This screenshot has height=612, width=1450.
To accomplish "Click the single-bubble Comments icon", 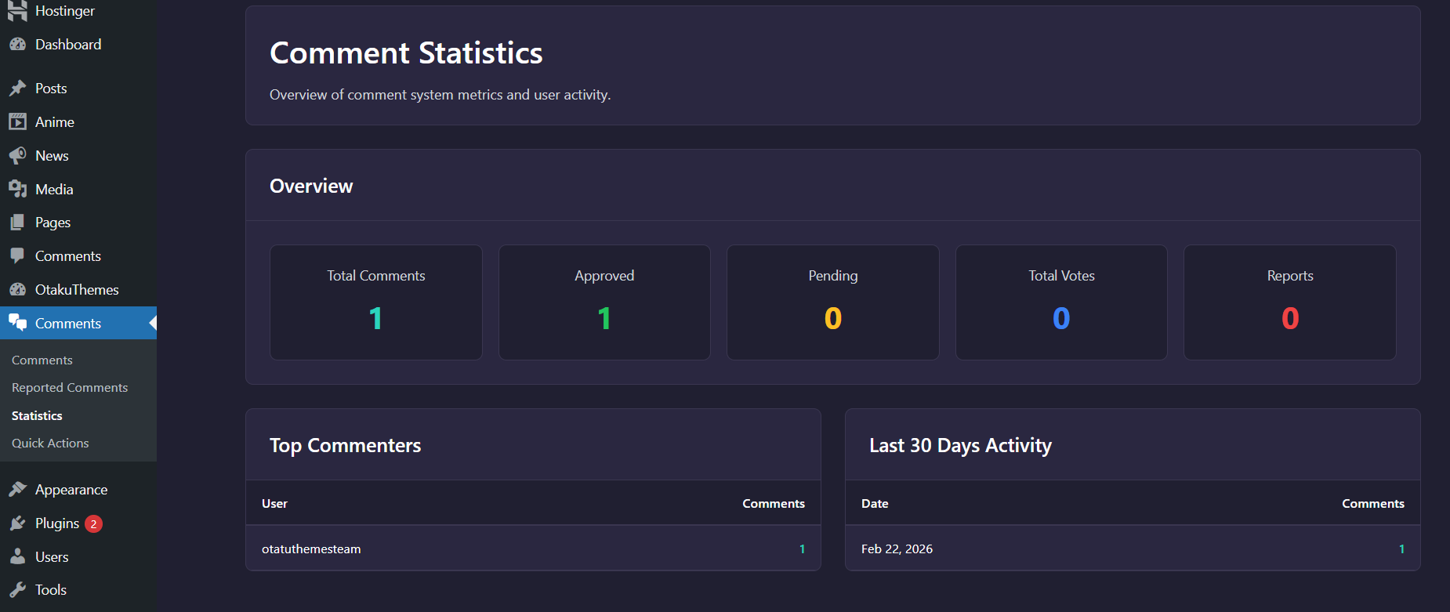I will (x=17, y=256).
